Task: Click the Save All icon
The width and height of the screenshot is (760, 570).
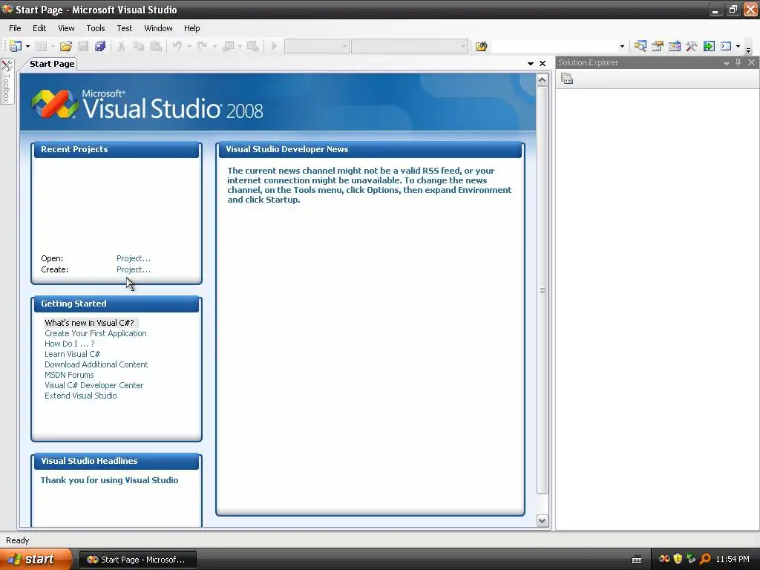Action: [x=100, y=46]
